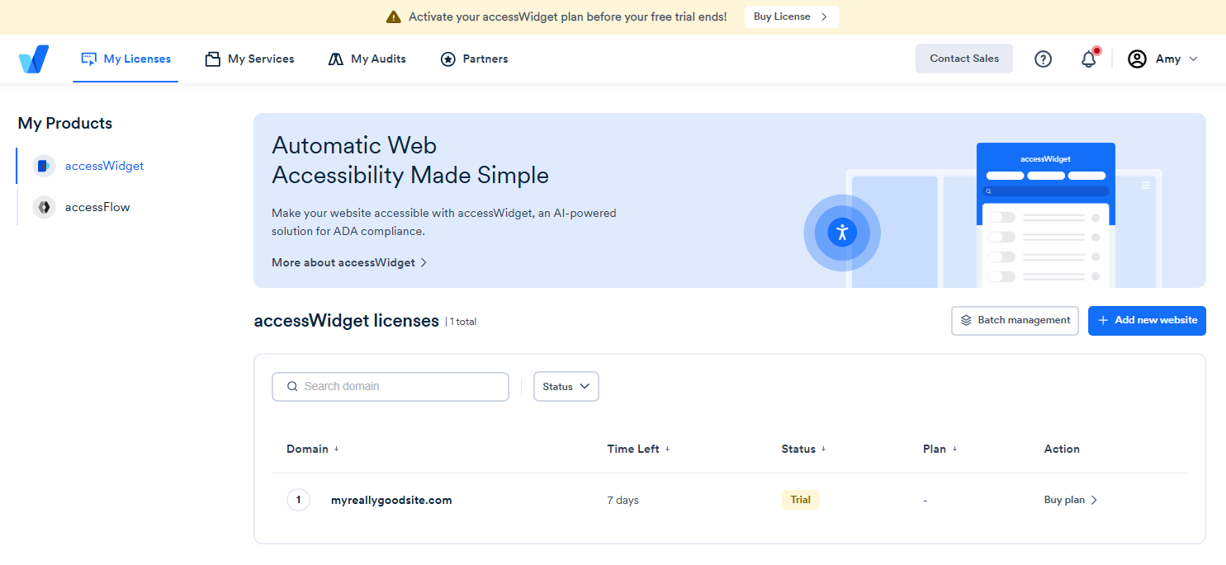Sort by Plan column arrow

(954, 450)
